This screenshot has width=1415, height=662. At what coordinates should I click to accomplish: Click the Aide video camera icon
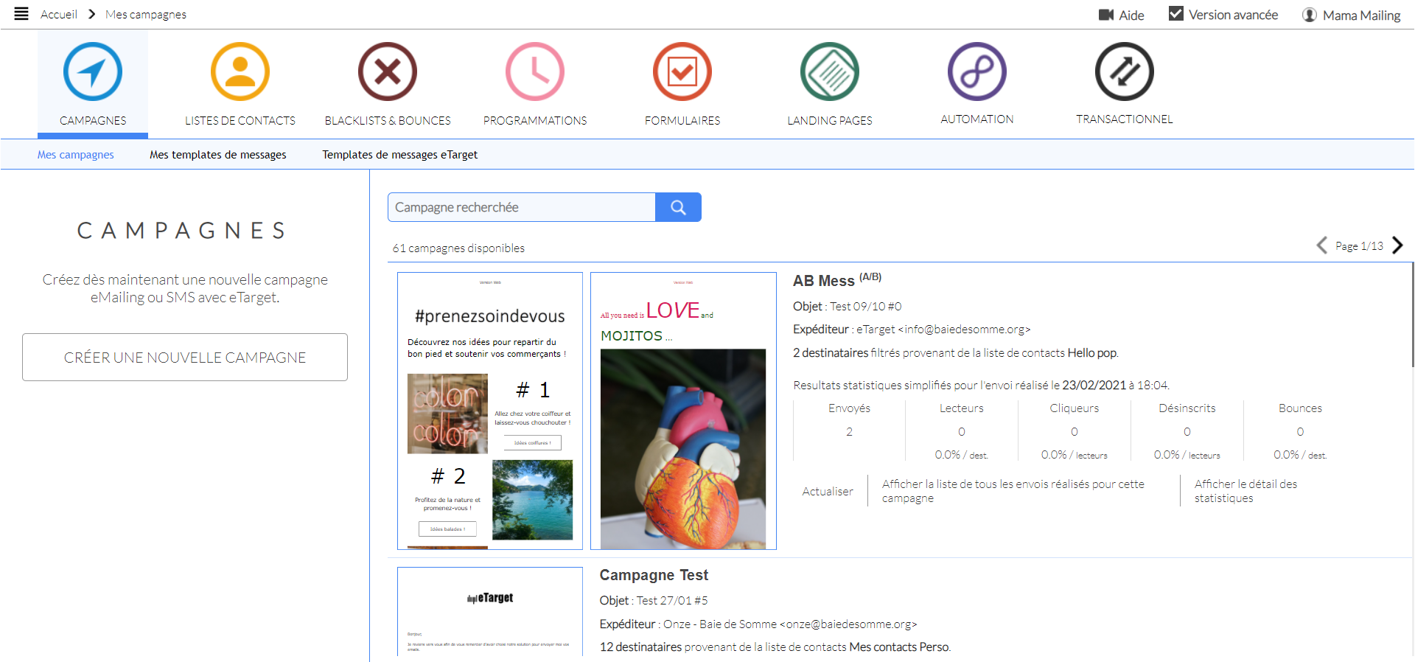pyautogui.click(x=1105, y=15)
